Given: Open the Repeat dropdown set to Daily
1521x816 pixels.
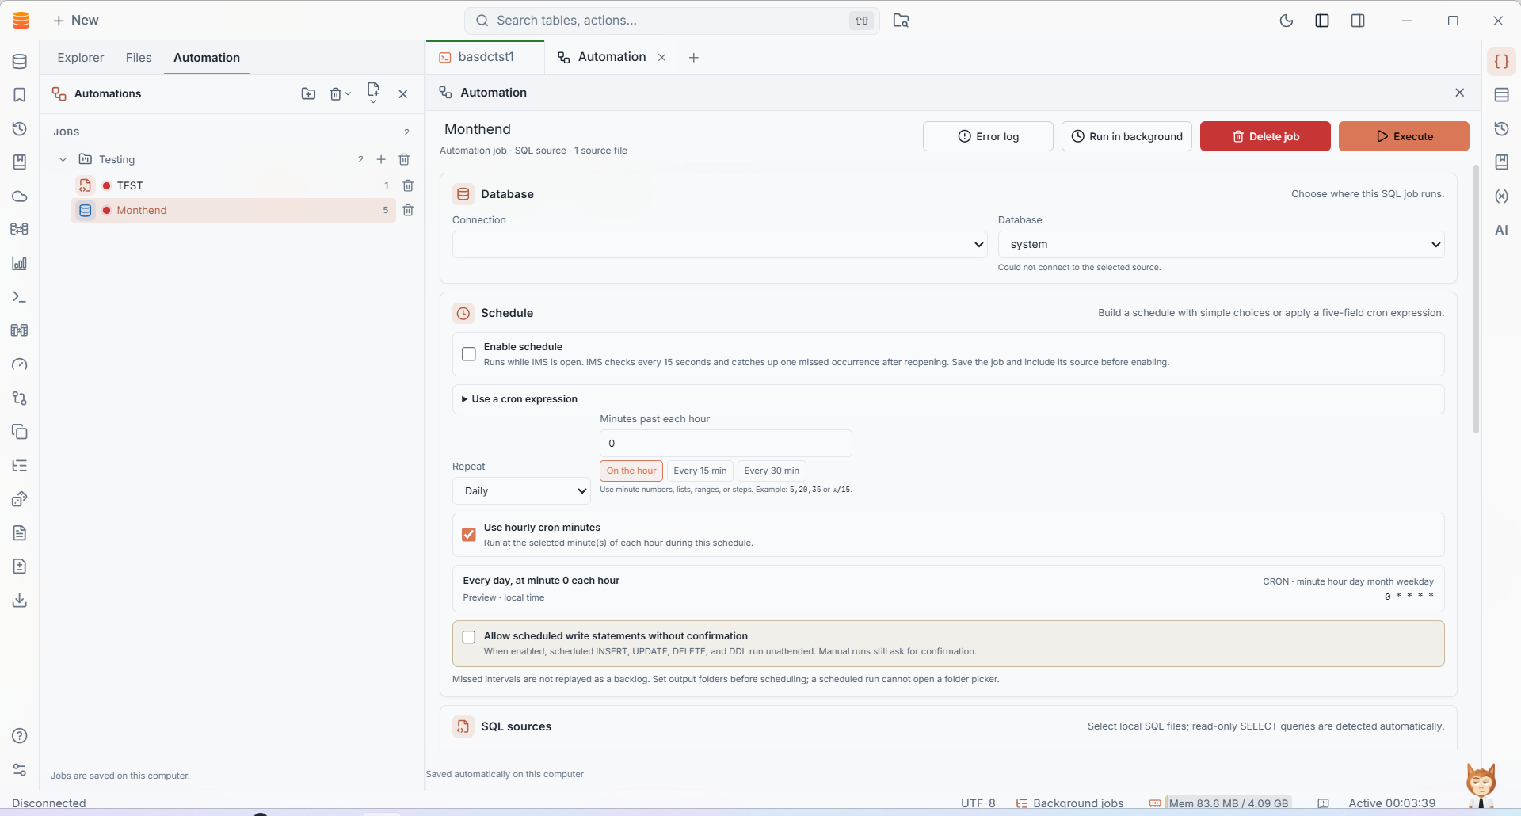Looking at the screenshot, I should [x=521, y=490].
